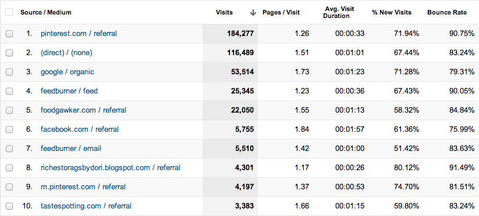Open the (direct) / (none) source link

[x=66, y=53]
